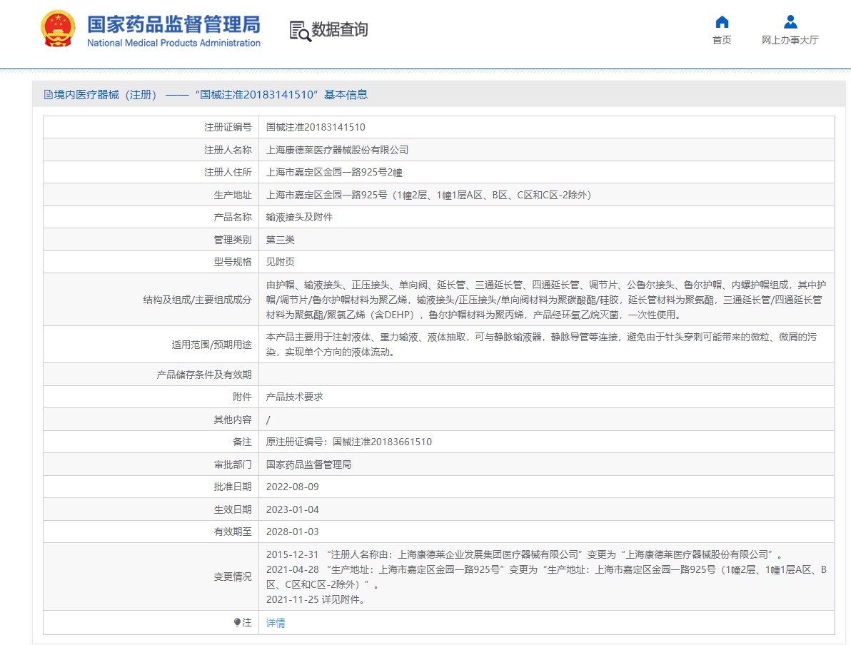
Task: Select expiry date 2028-01-03
Action: tap(293, 532)
